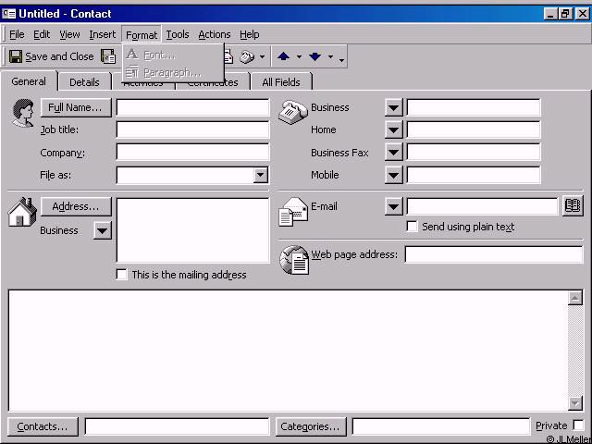Go to next item with blue down arrow

pos(314,56)
